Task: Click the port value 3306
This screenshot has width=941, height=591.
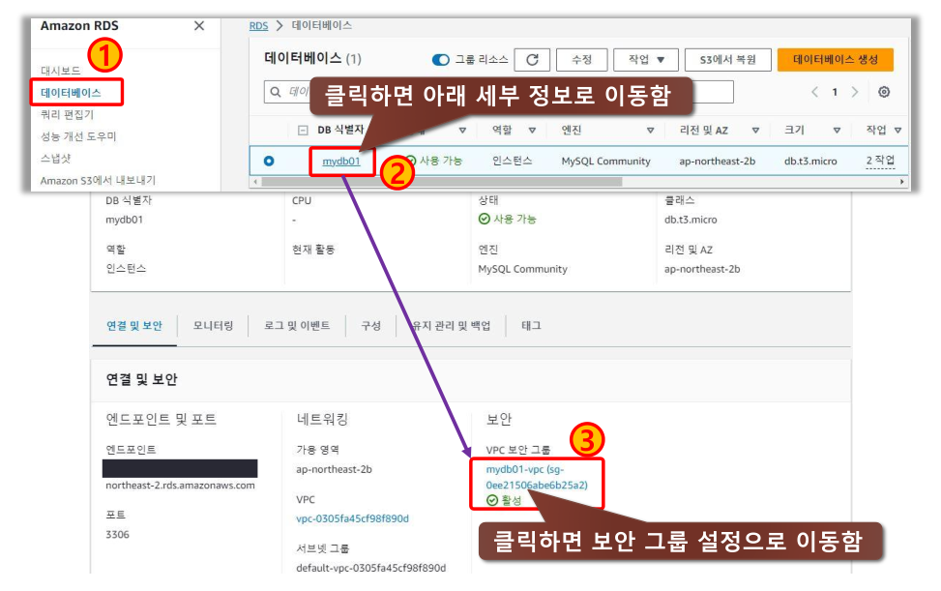Action: click(117, 534)
